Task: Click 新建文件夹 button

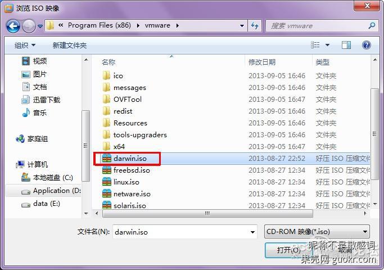Action: point(70,46)
